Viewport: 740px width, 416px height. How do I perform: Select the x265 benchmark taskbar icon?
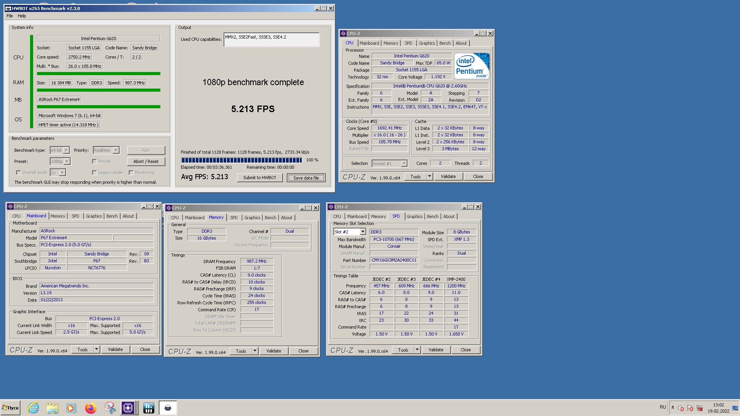click(168, 408)
